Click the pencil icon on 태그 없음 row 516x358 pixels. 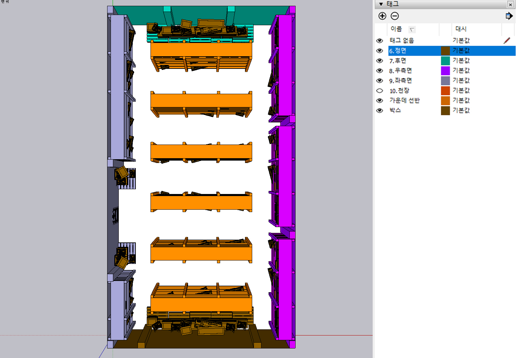[x=507, y=41]
